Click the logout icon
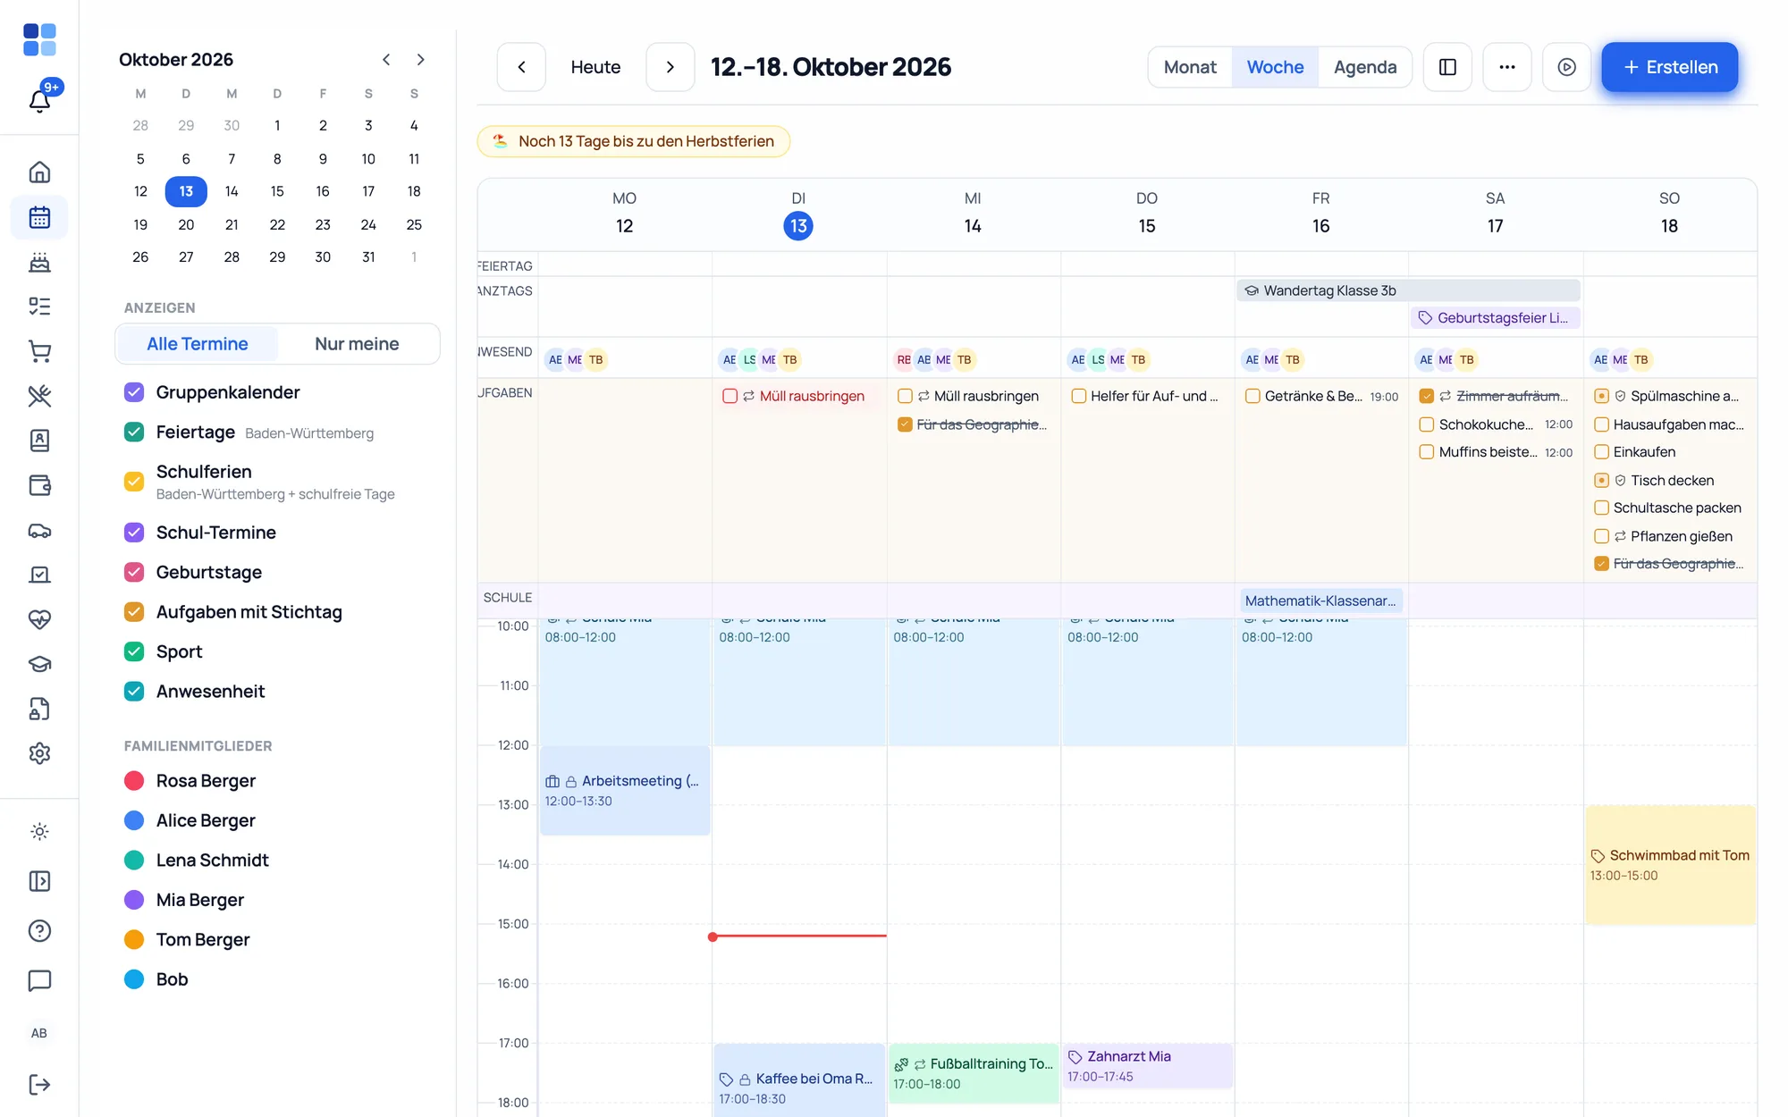Viewport: 1788px width, 1117px height. pos(39,1085)
